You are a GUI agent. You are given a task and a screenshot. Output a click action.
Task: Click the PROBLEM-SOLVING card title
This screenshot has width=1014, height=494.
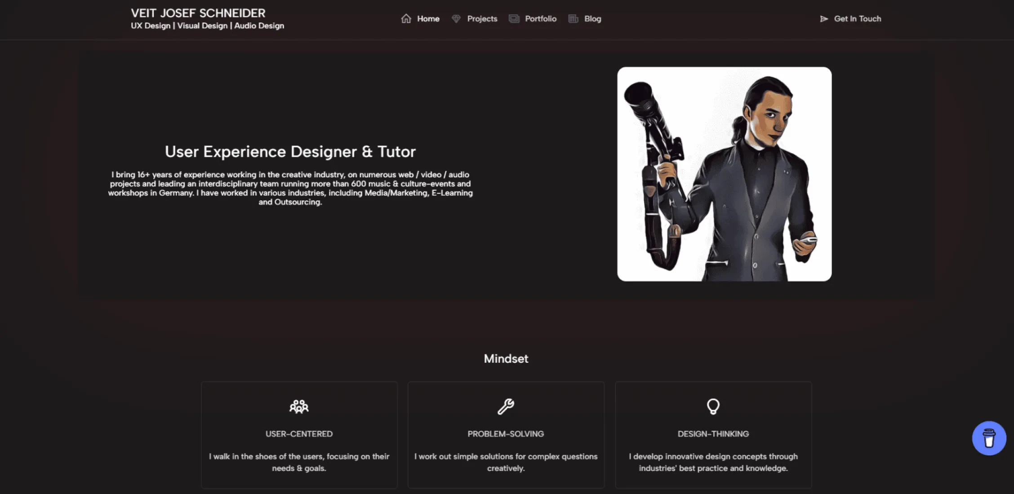(506, 434)
